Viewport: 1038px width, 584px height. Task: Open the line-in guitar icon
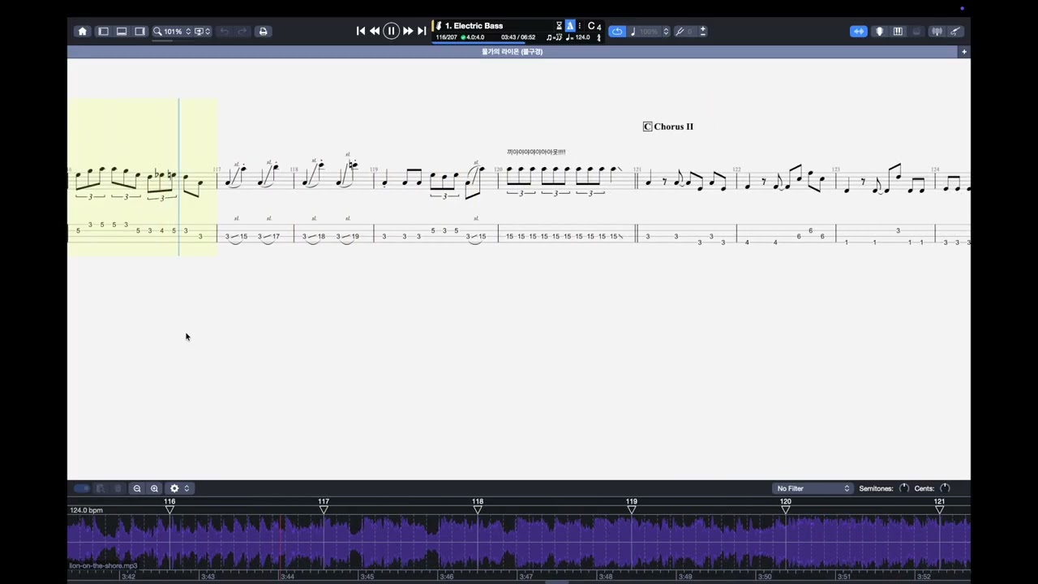[x=955, y=32]
